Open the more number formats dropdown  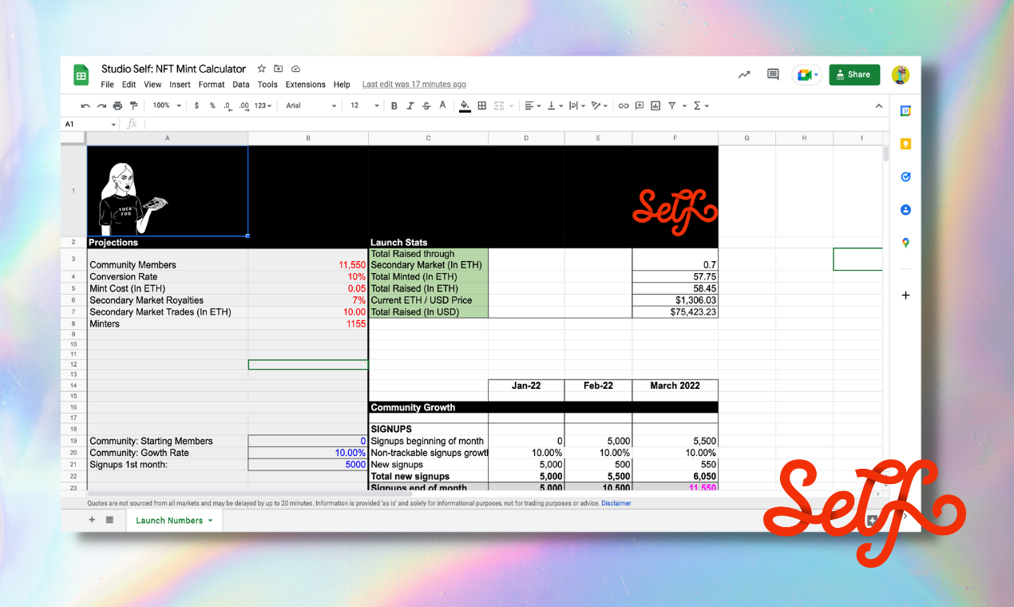coord(263,105)
